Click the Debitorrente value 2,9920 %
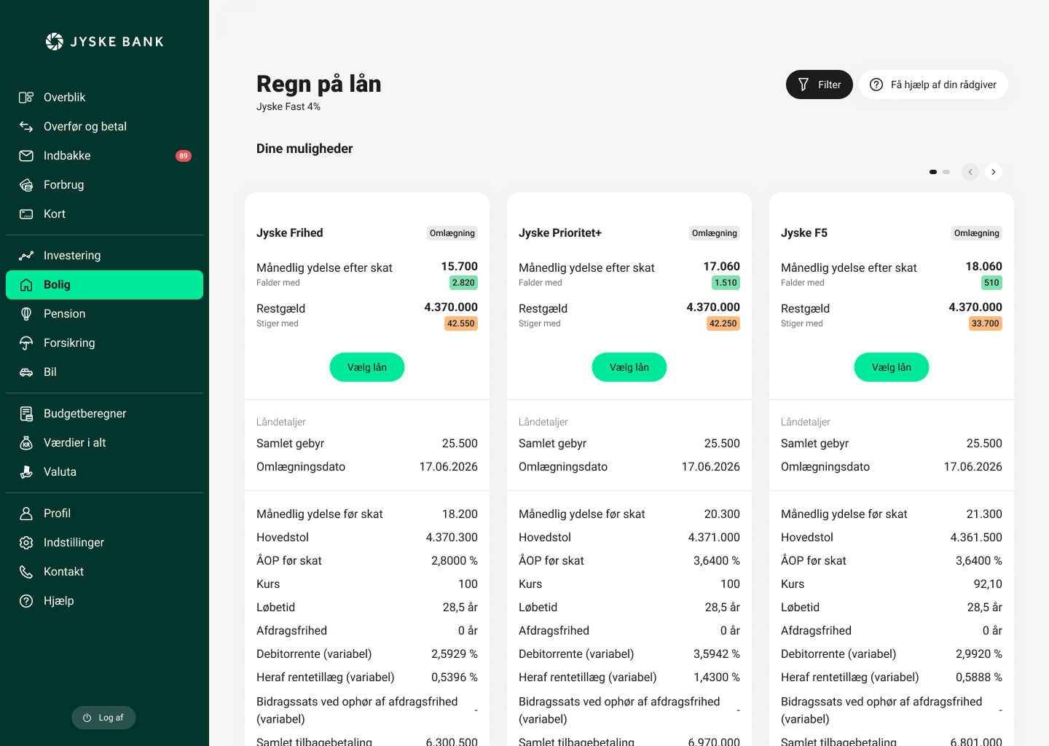Screen dimensions: 1049x746 click(979, 654)
